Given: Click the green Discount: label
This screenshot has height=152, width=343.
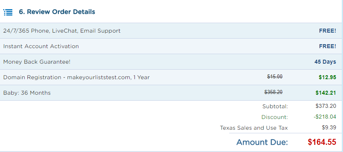Looking at the screenshot, I should 275,117.
